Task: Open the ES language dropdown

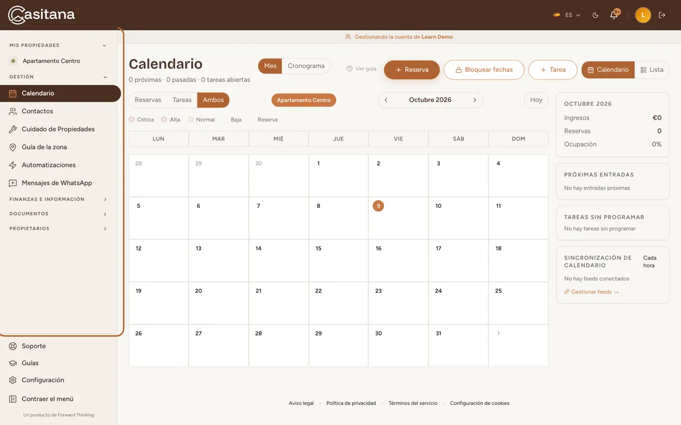Action: (x=567, y=15)
